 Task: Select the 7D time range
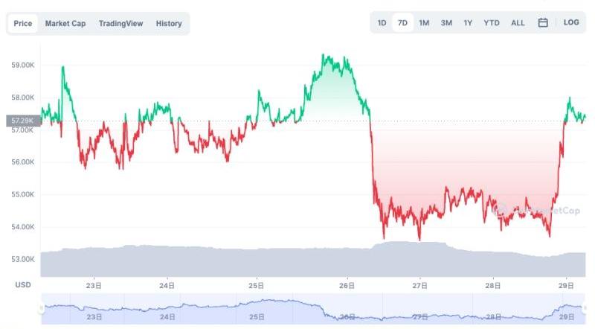402,23
